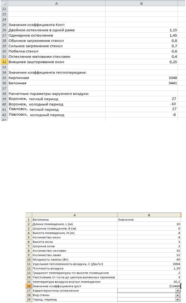This screenshot has height=303, width=186.
Task: Open the Характеристика остекления dropdown arrow
Action: (178, 290)
